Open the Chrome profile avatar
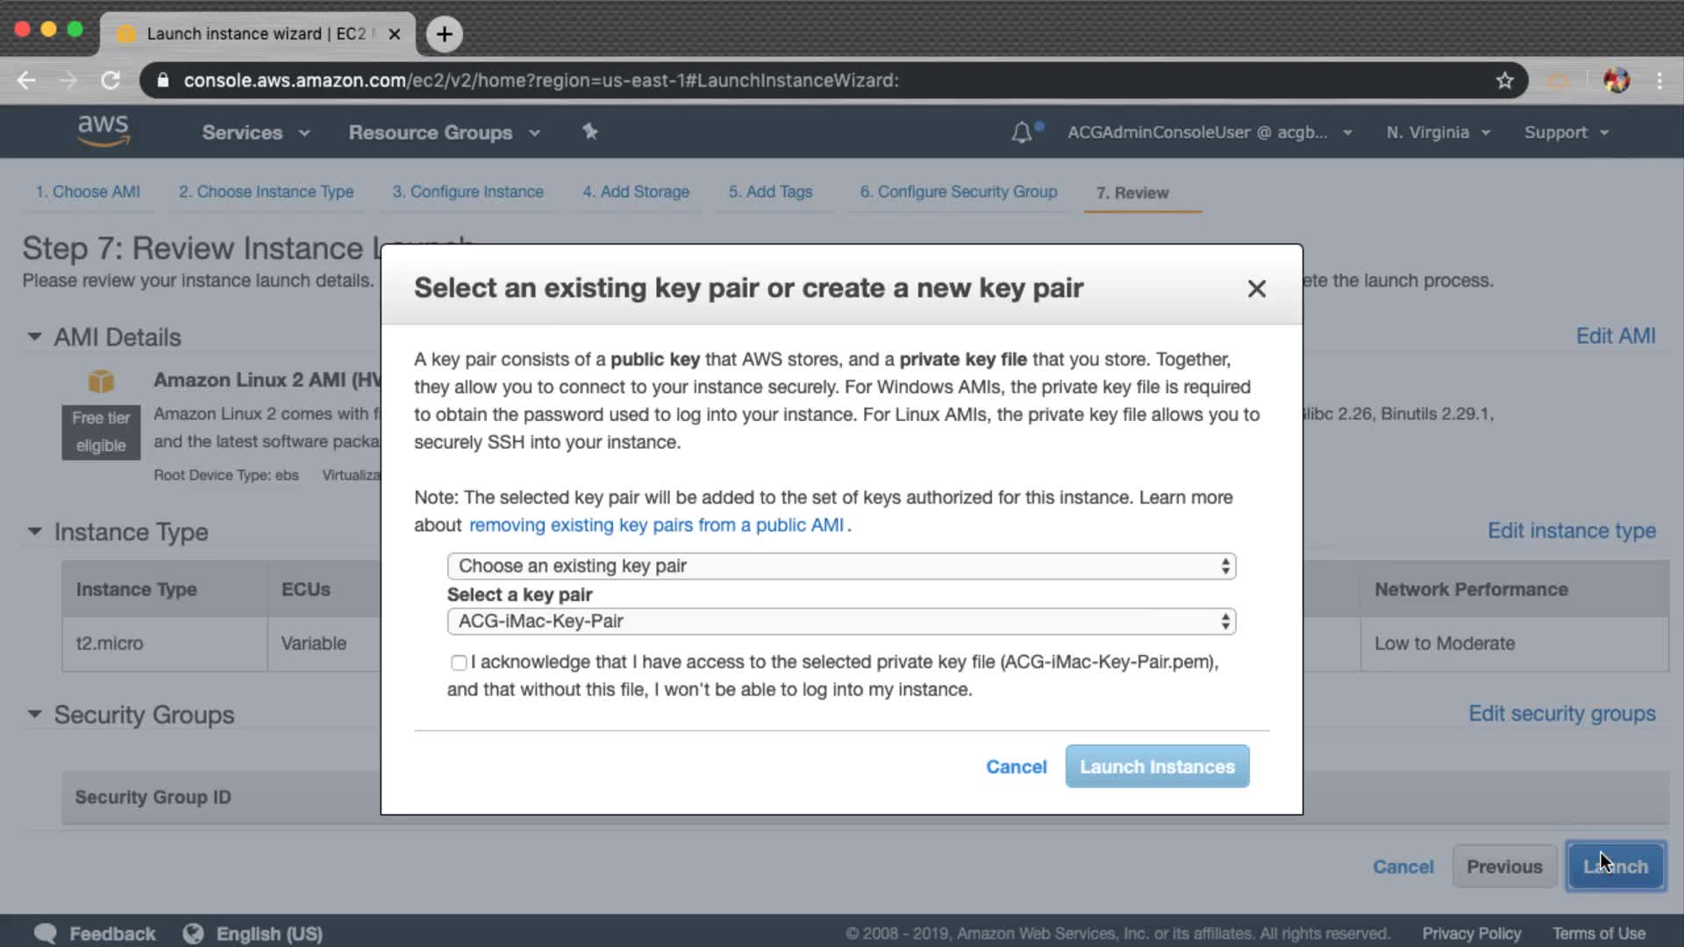The width and height of the screenshot is (1684, 947). (1616, 81)
